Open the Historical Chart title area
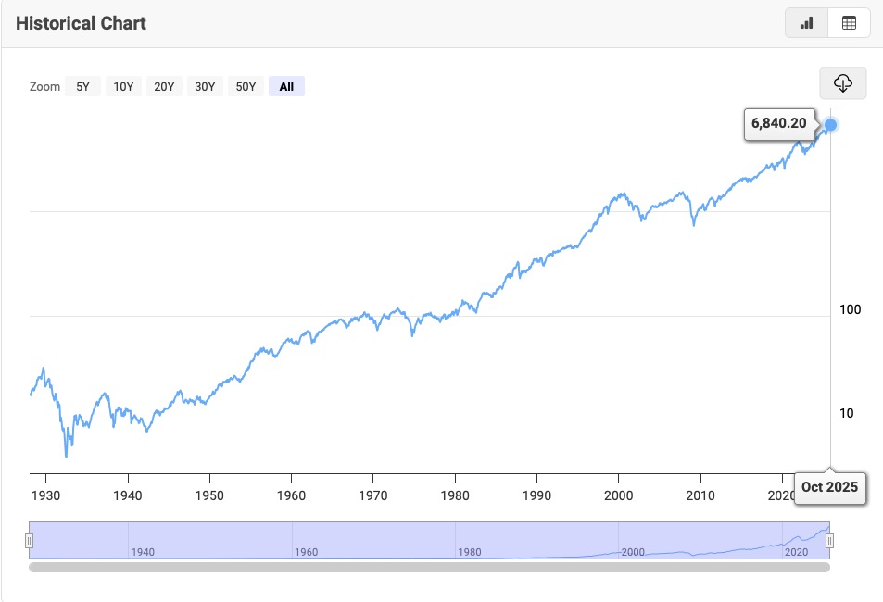 coord(82,22)
